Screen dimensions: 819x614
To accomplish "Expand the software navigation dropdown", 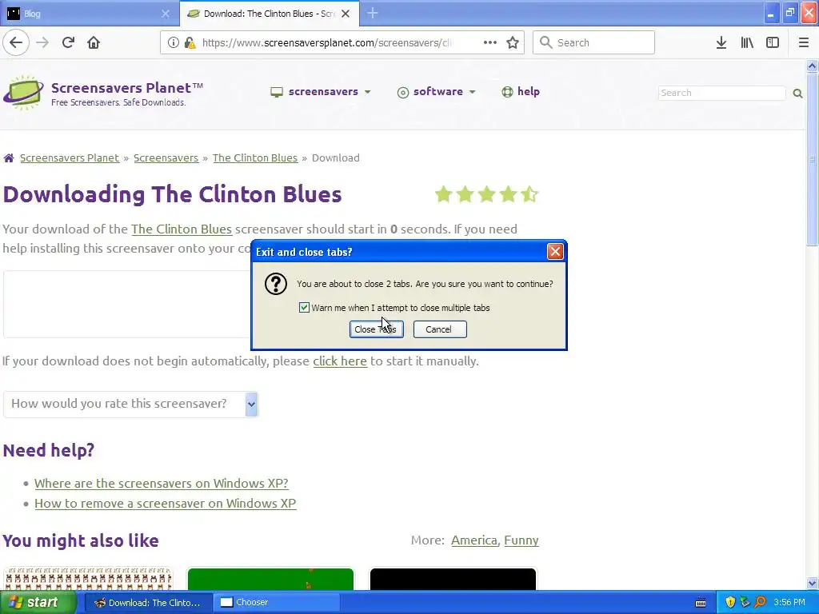I will [436, 92].
